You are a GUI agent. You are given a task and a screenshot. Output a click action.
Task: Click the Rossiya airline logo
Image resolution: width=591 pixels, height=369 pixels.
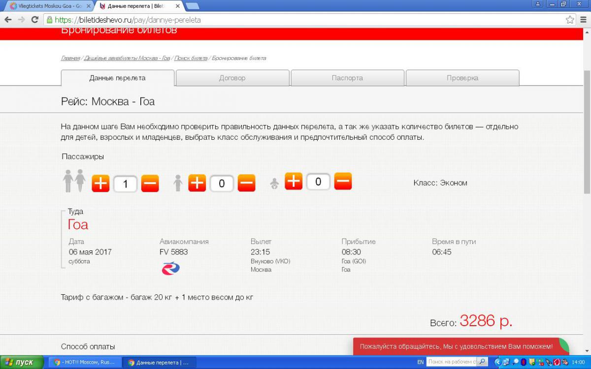pyautogui.click(x=170, y=269)
